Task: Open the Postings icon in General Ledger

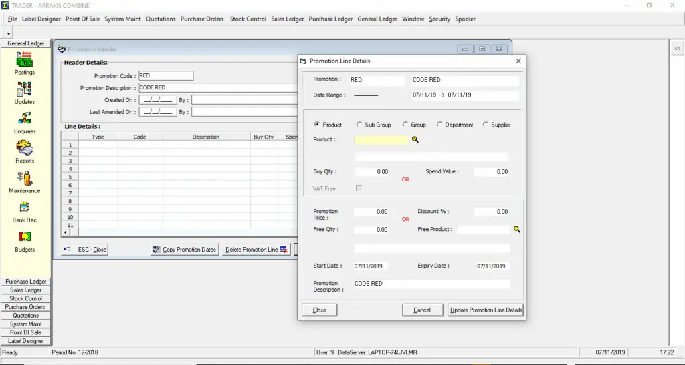Action: click(25, 59)
